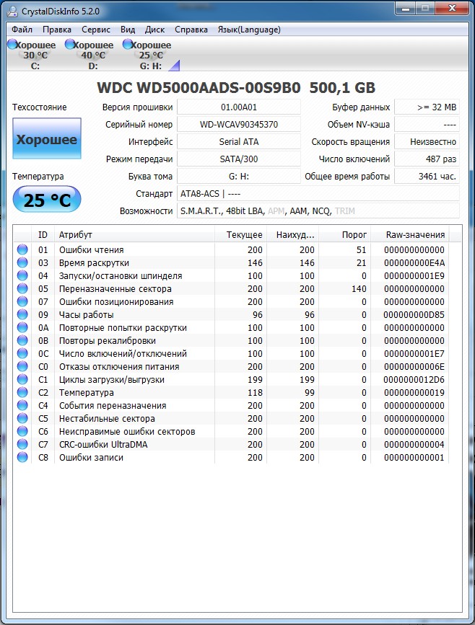Minimize the CrystalDiskInfo window
The image size is (475, 625).
coord(405,9)
